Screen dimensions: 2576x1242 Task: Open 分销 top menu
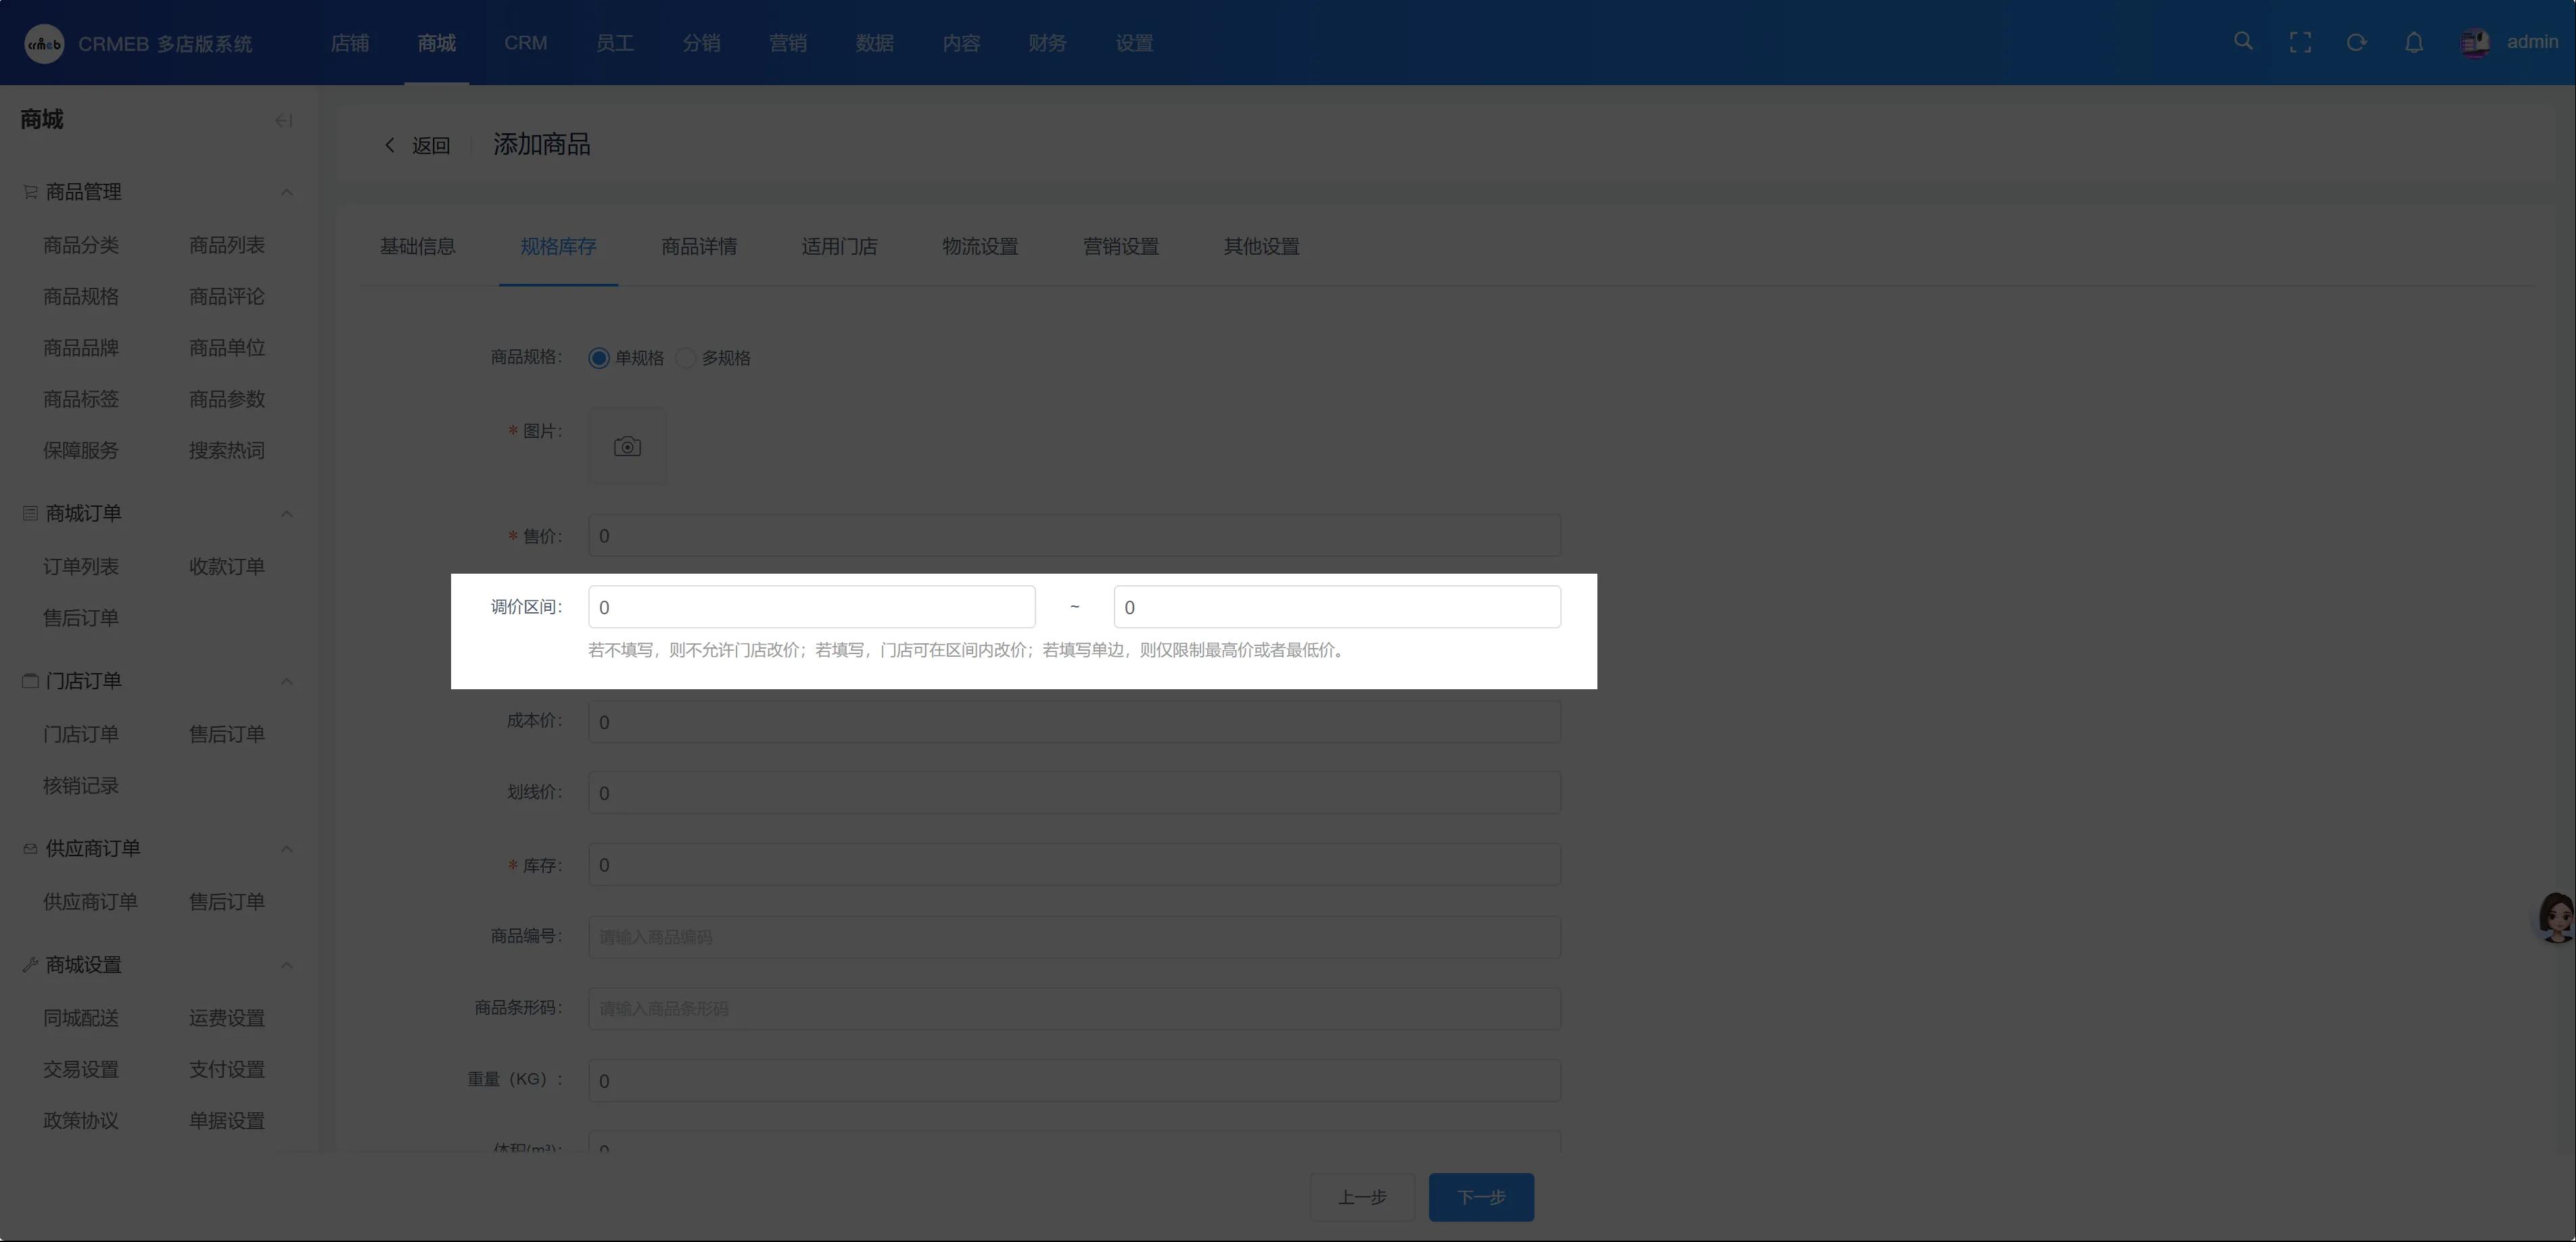point(701,43)
